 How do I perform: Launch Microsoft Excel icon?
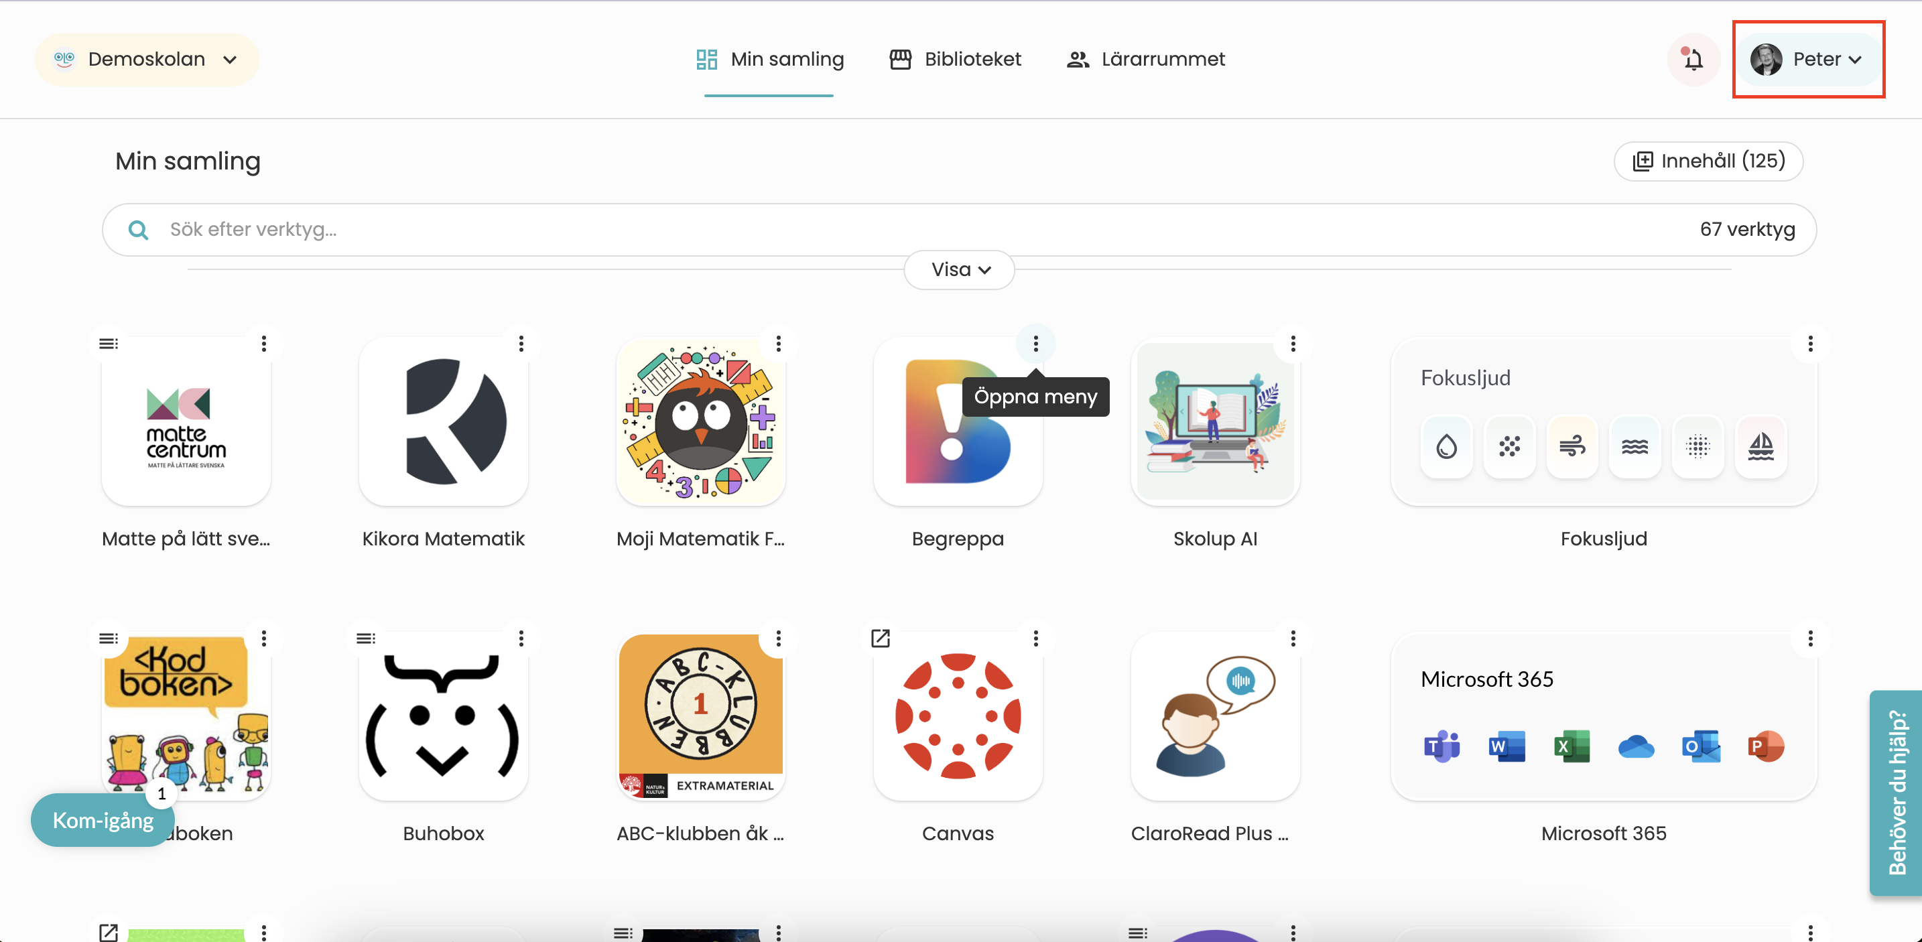click(x=1572, y=746)
